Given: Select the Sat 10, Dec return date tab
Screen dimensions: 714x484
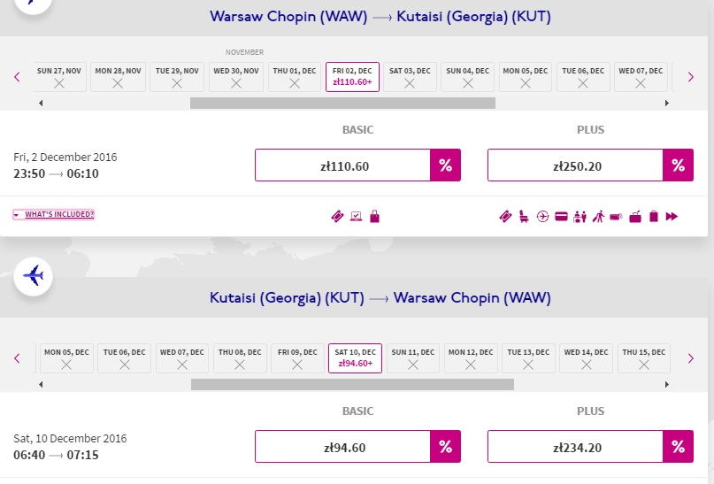Looking at the screenshot, I should [355, 358].
